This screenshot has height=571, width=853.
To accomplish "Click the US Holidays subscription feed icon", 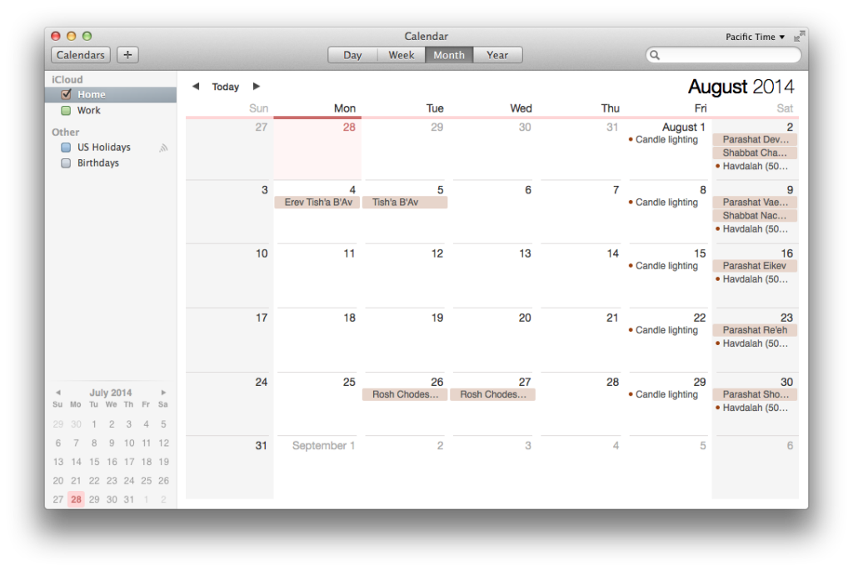I will pos(163,148).
